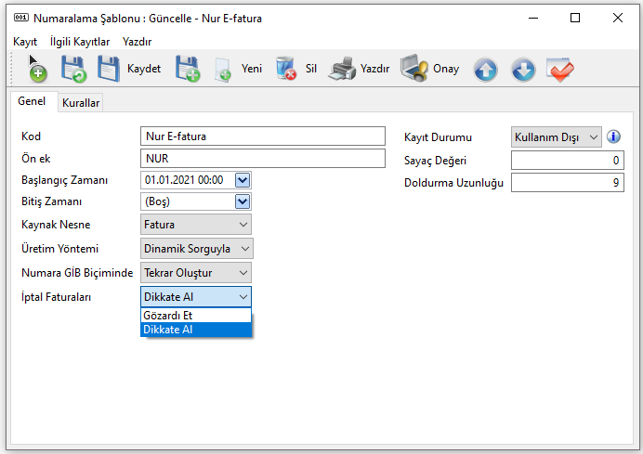The width and height of the screenshot is (643, 454).
Task: Print using the Yazdır toolbar button
Action: coord(361,70)
